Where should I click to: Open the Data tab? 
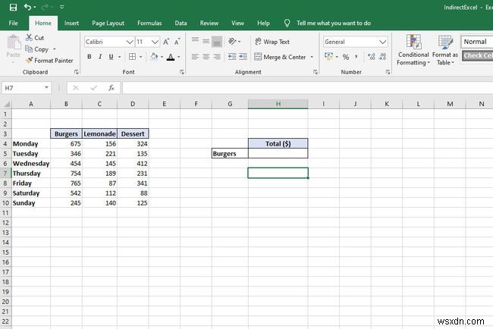pos(181,23)
